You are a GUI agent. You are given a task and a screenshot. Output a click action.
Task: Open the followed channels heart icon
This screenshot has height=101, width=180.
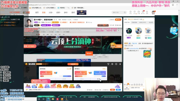click(135, 12)
